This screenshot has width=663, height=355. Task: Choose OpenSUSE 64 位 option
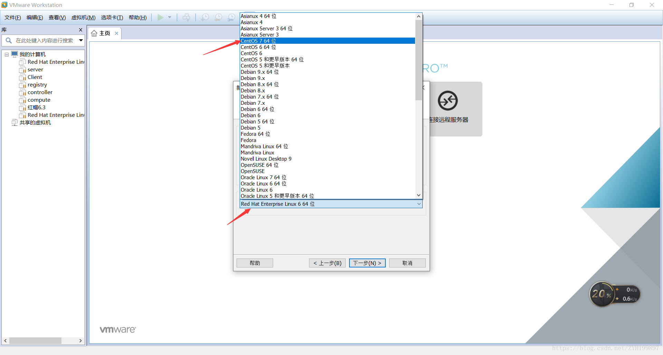[327, 165]
